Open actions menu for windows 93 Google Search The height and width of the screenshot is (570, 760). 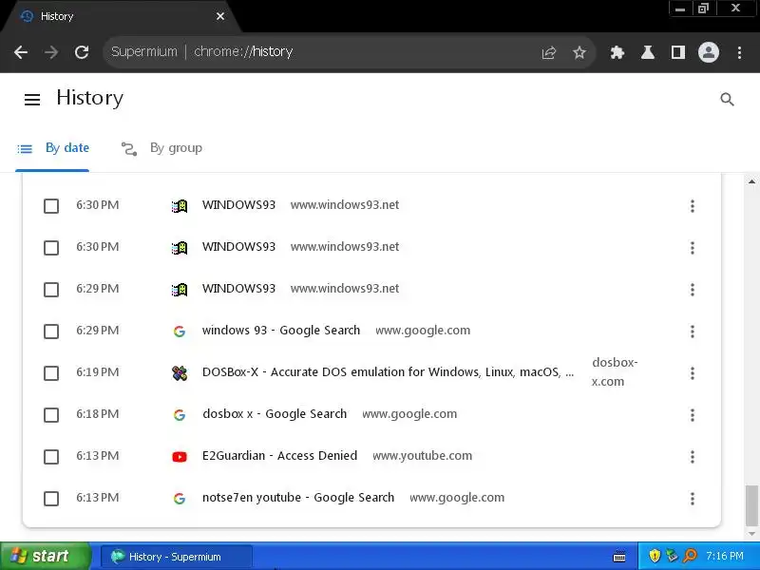click(x=693, y=331)
